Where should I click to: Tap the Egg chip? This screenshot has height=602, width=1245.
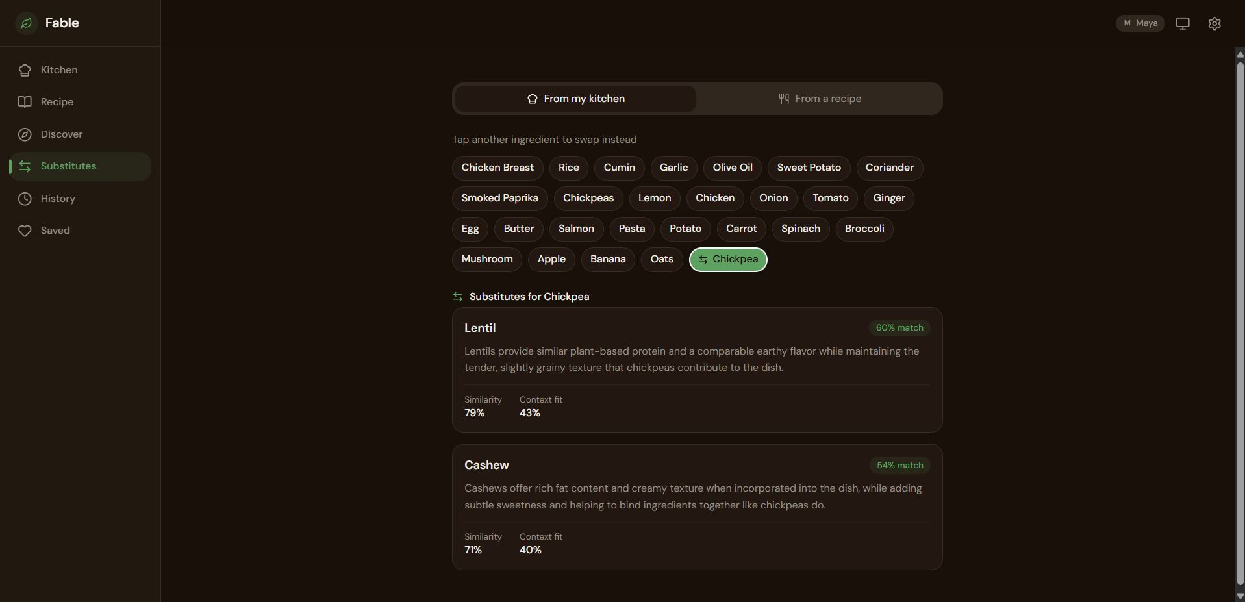470,229
